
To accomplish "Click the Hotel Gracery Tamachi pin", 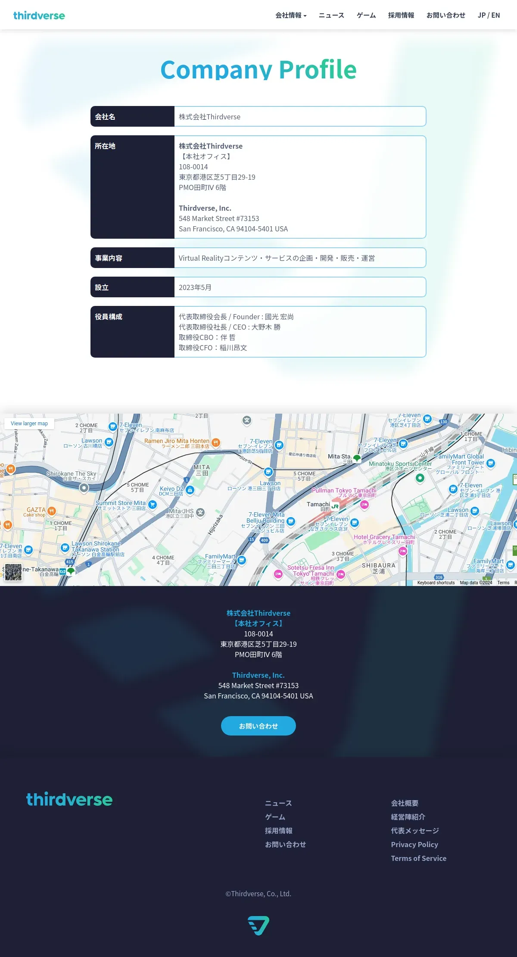I will (x=403, y=551).
